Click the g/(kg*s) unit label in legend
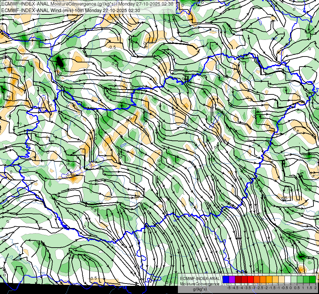Image resolution: width=319 pixels, height=294 pixels. pos(200,289)
